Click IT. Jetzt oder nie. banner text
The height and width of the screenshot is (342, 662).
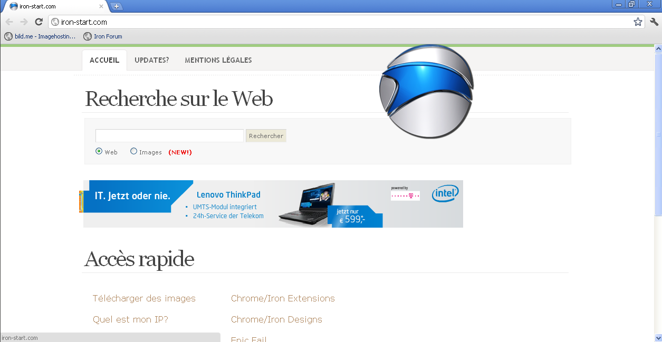click(x=132, y=196)
